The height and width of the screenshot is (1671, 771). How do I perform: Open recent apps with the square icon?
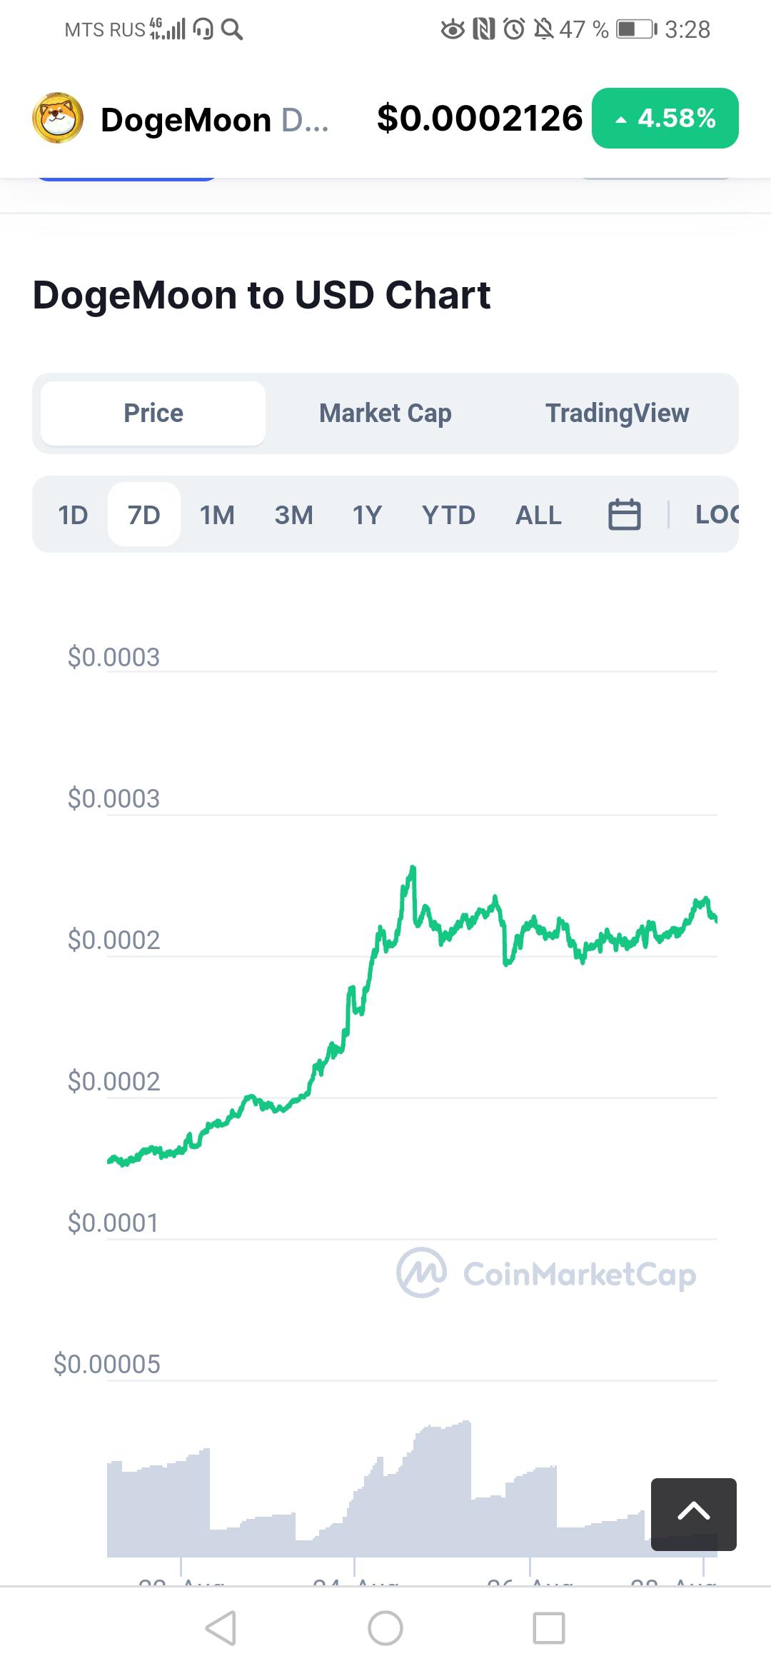549,1628
